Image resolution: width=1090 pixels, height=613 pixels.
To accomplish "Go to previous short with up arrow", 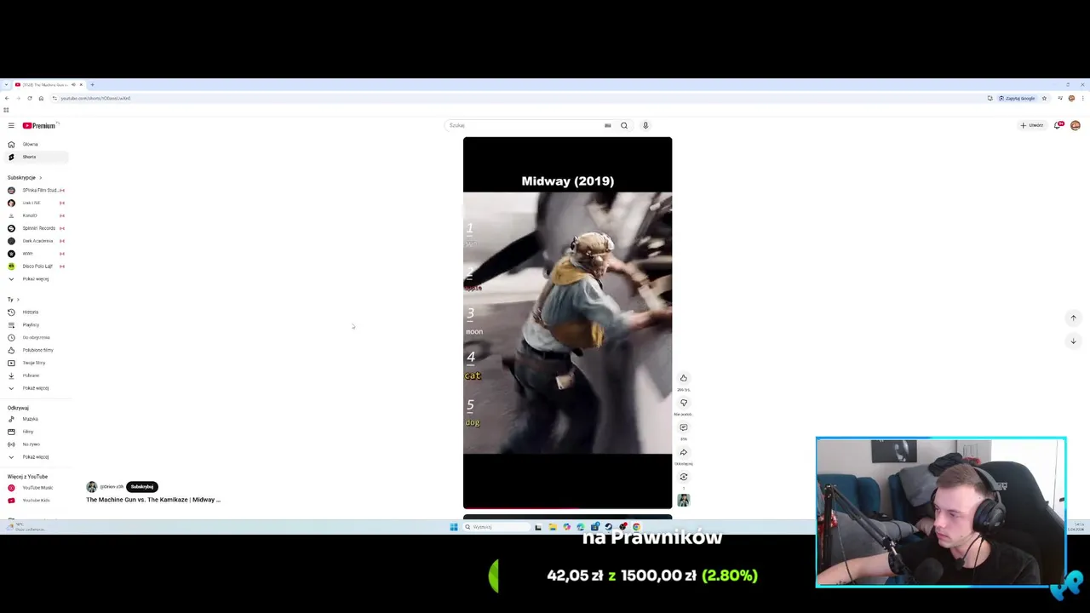I will [1073, 318].
